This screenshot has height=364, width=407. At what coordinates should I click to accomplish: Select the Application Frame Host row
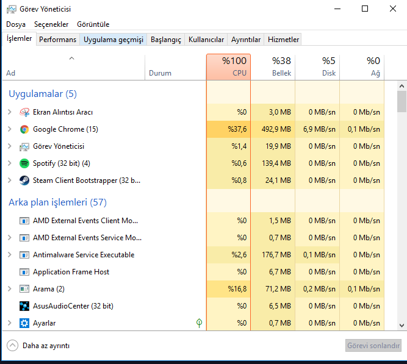(193, 272)
